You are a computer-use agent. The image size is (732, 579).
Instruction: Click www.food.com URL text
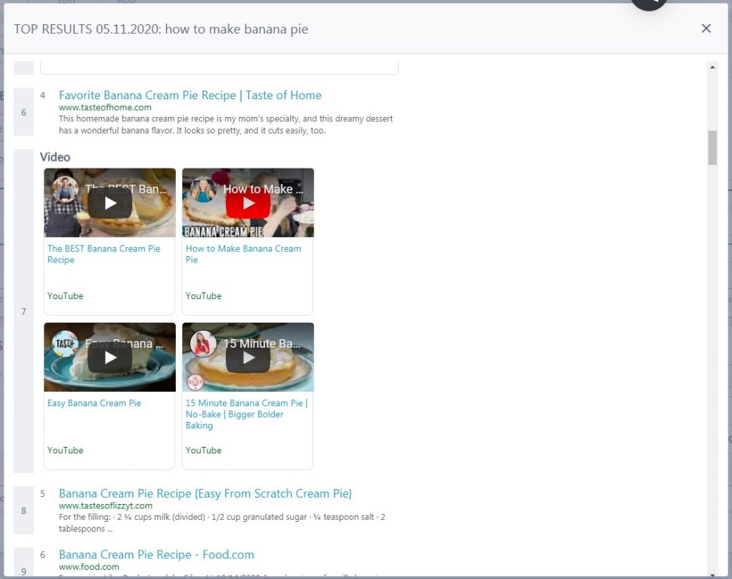[89, 566]
